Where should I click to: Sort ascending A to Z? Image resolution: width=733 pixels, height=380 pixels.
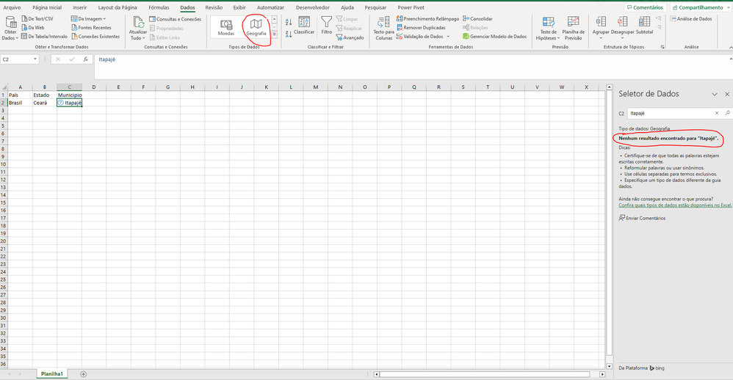289,22
